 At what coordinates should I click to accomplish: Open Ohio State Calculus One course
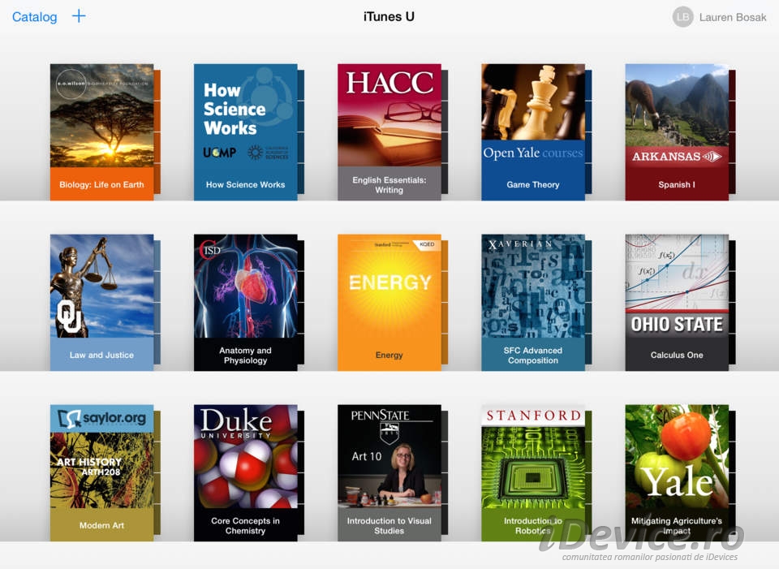(677, 303)
